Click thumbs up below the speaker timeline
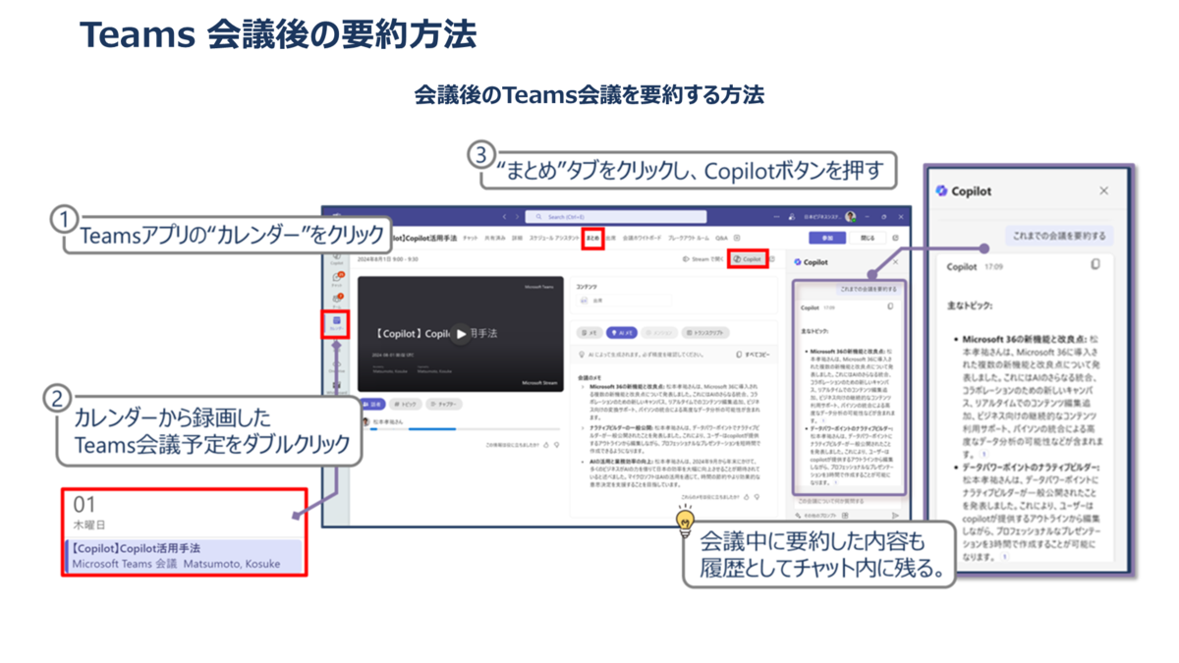1179x663 pixels. 546,445
